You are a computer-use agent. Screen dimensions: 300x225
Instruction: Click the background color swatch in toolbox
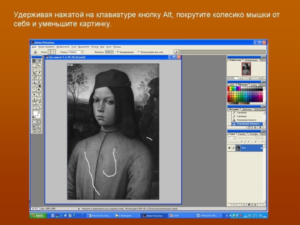pos(38,116)
